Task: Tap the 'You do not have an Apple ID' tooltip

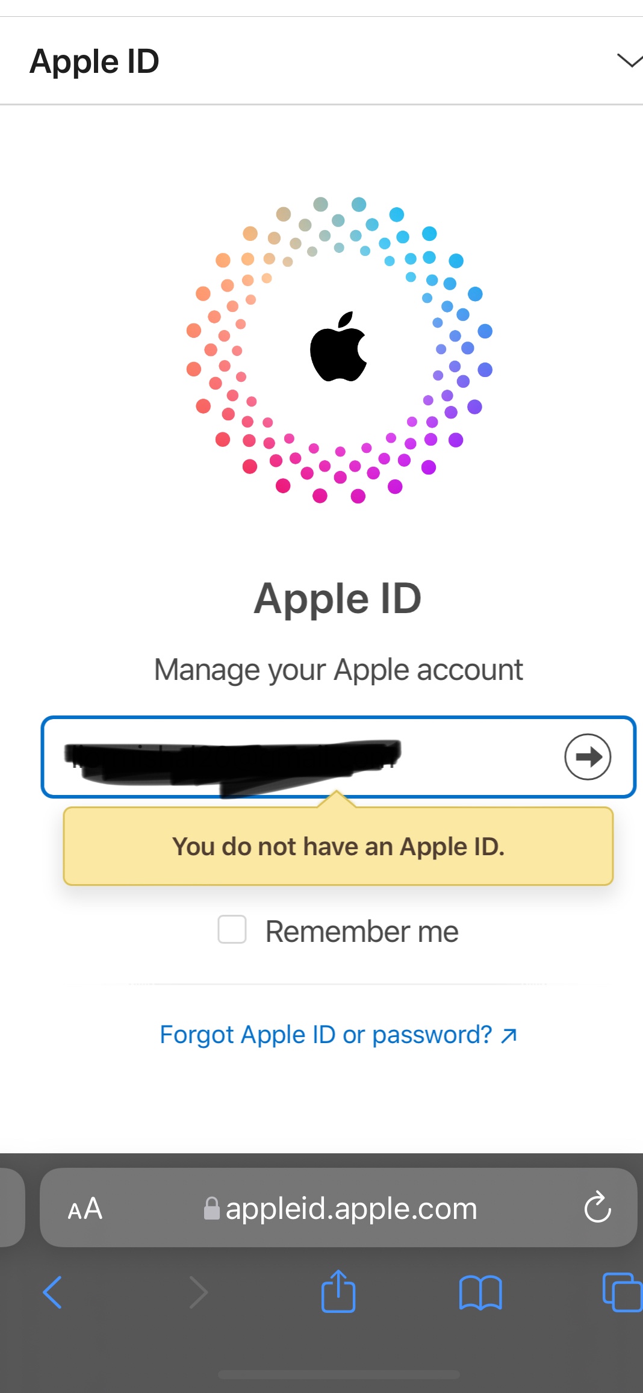Action: (338, 846)
